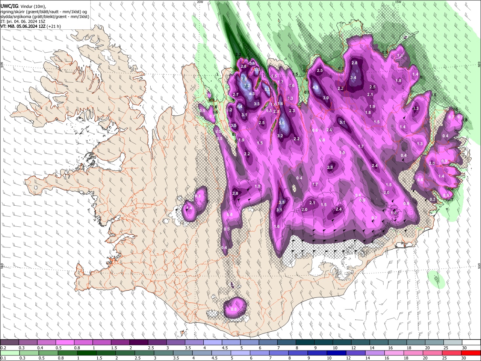This screenshot has width=481, height=361.
Task: Click the 3.4 snowfall value in the northeast
Action: coord(353,78)
